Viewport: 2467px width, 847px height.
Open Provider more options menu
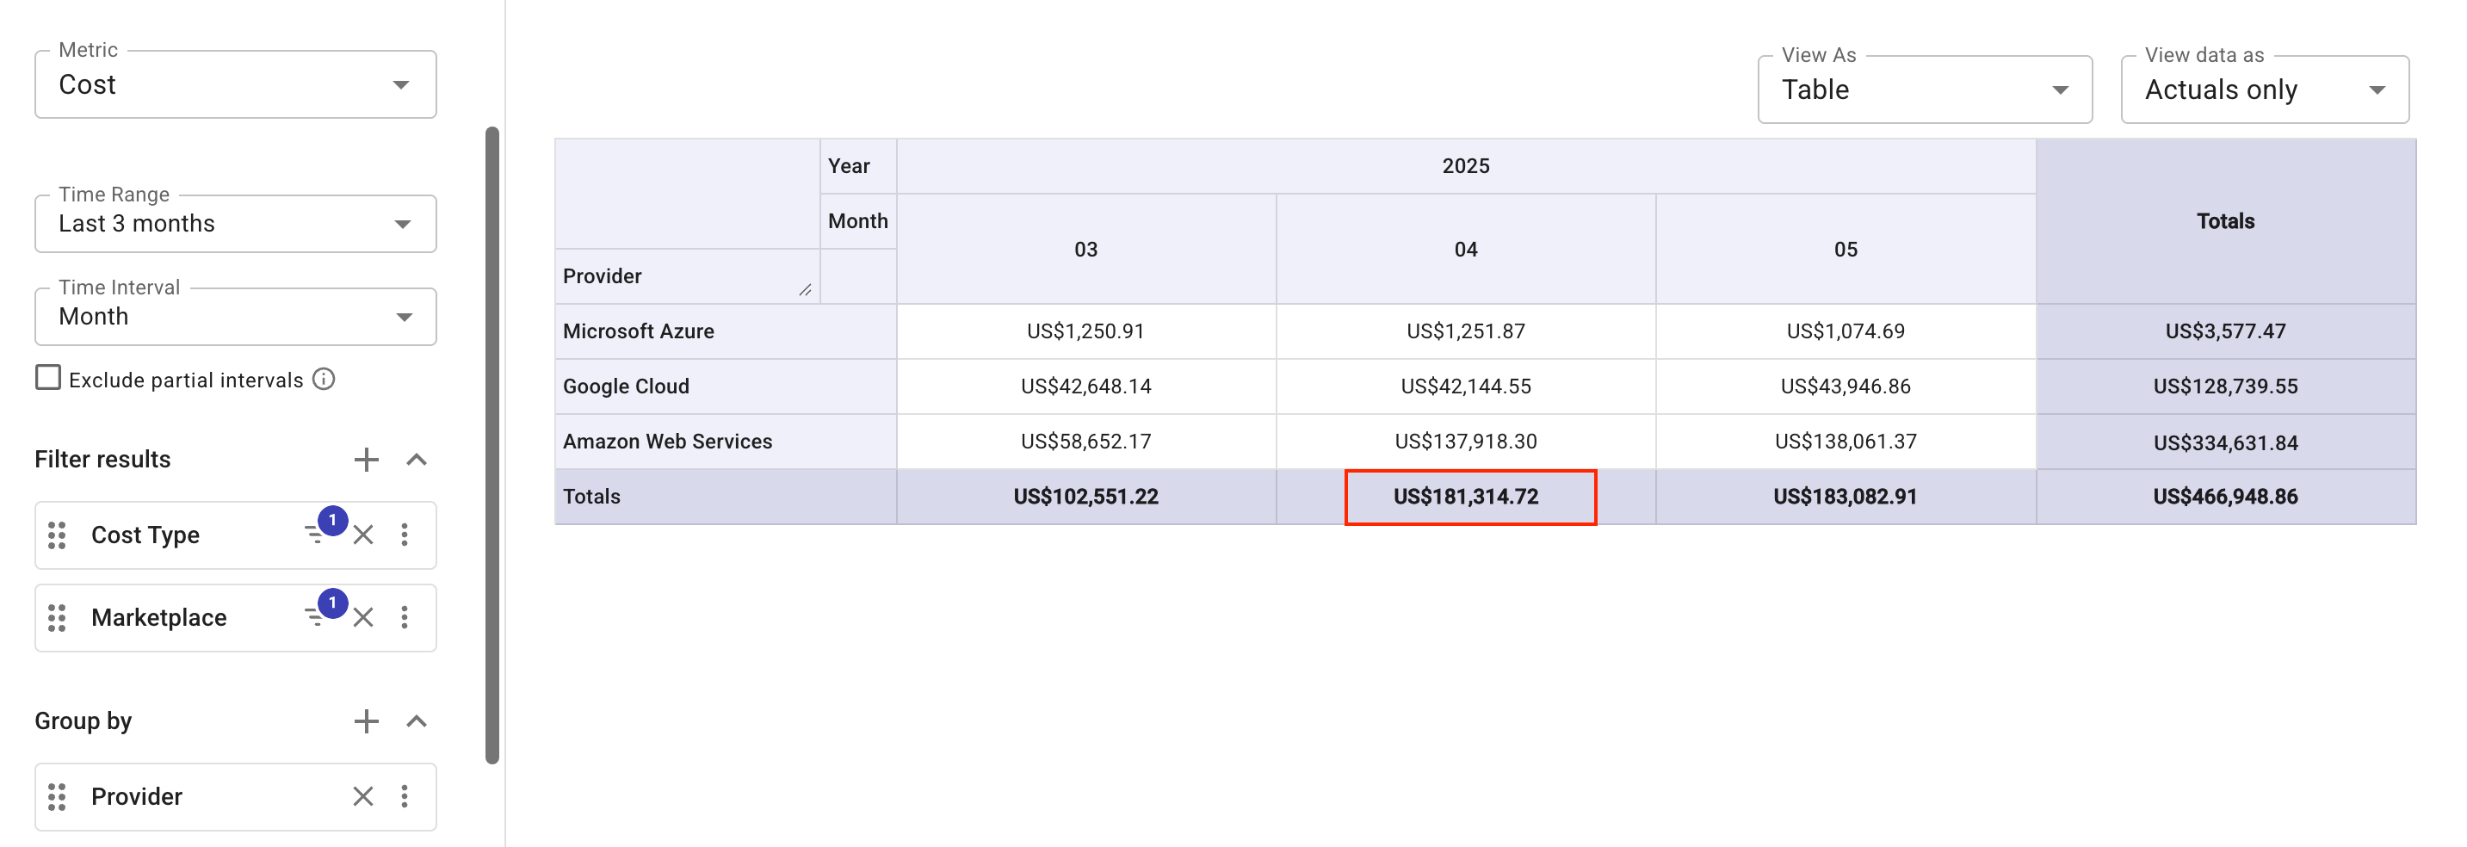(x=405, y=796)
